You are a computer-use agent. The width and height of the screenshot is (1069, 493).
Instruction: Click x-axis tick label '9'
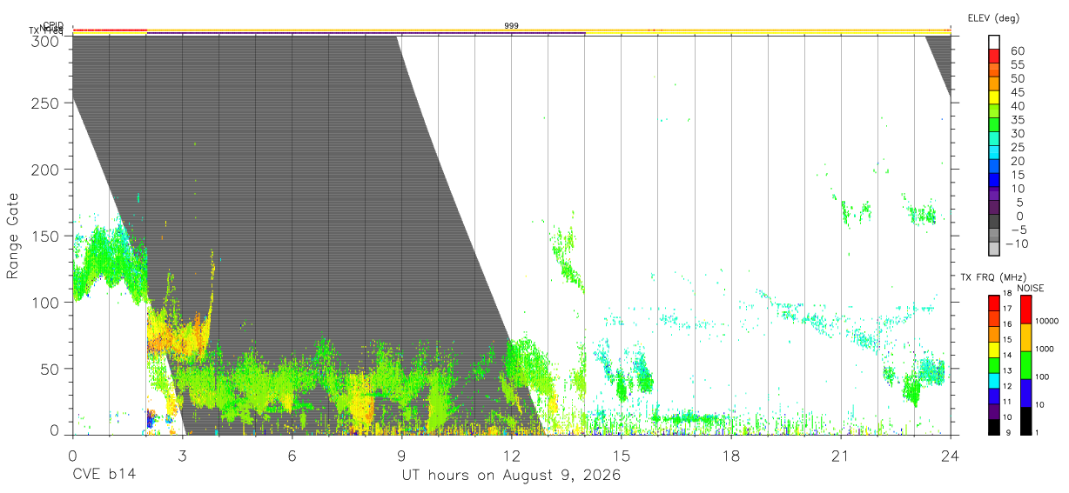click(x=401, y=456)
